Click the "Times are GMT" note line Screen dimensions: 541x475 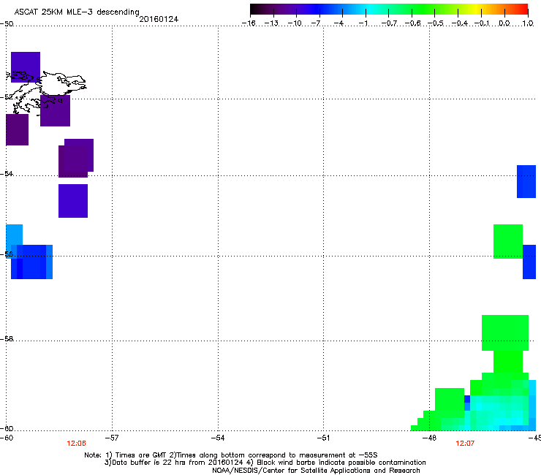(231, 455)
